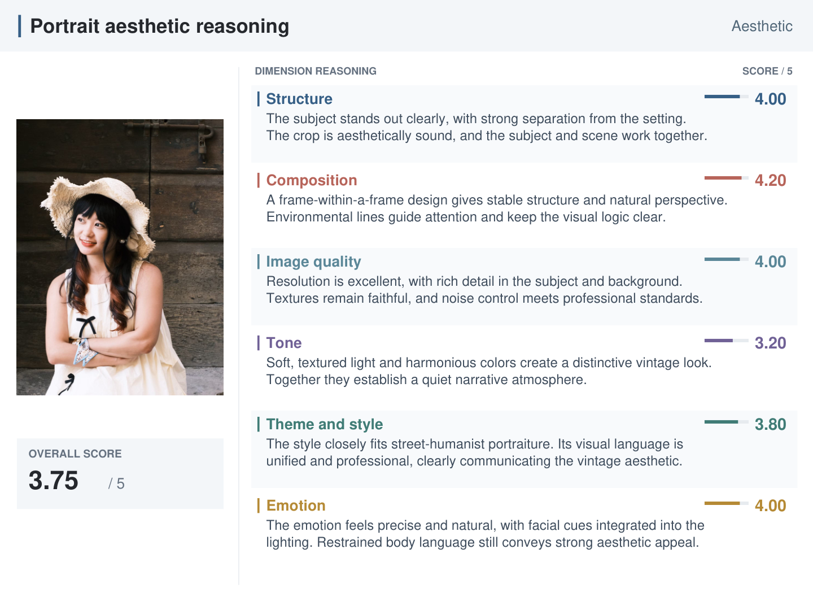Click the "Portrait aesthetic reasoning" title

point(159,26)
